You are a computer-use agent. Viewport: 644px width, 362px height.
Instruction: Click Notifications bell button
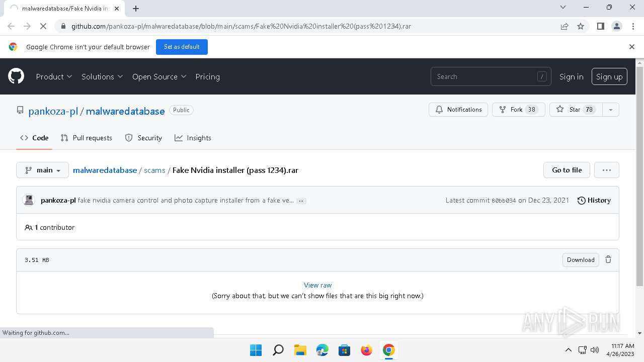[x=458, y=110]
